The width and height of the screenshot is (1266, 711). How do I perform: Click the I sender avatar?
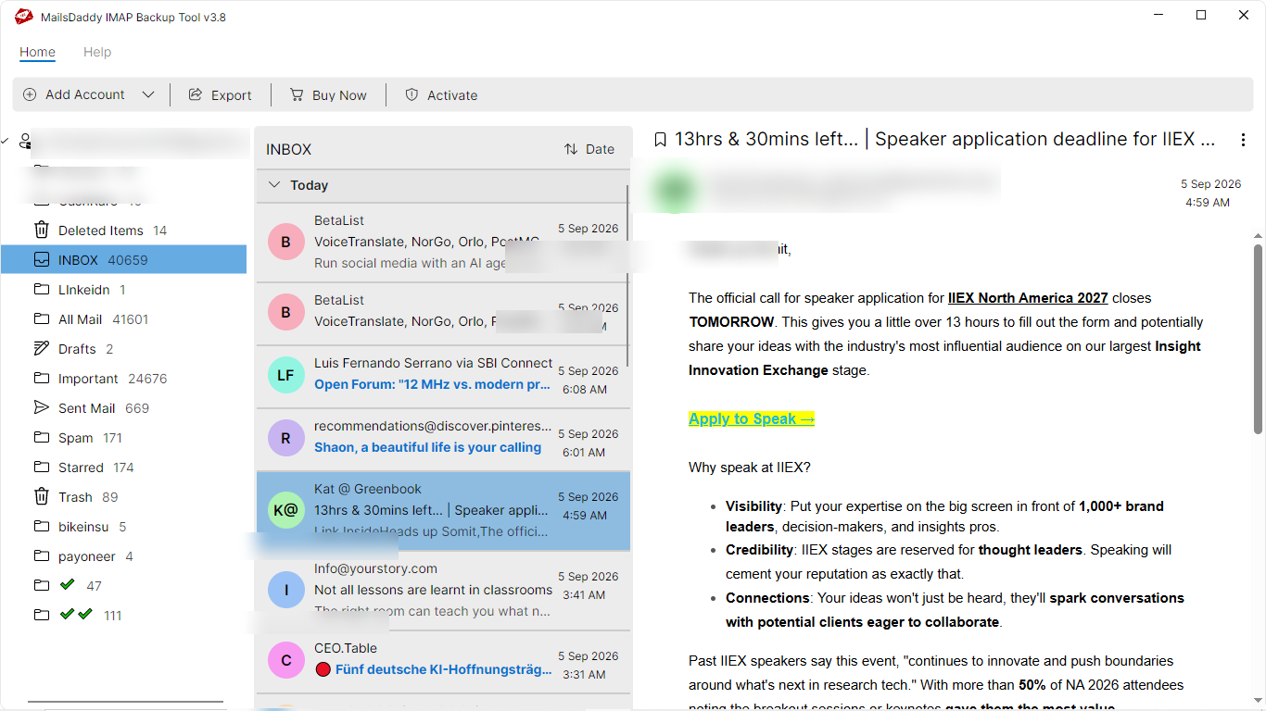(x=285, y=590)
